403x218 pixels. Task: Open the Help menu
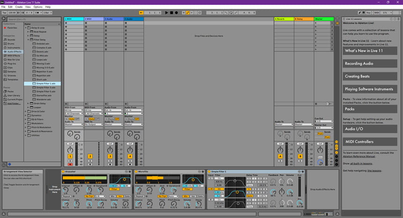[x=48, y=7]
